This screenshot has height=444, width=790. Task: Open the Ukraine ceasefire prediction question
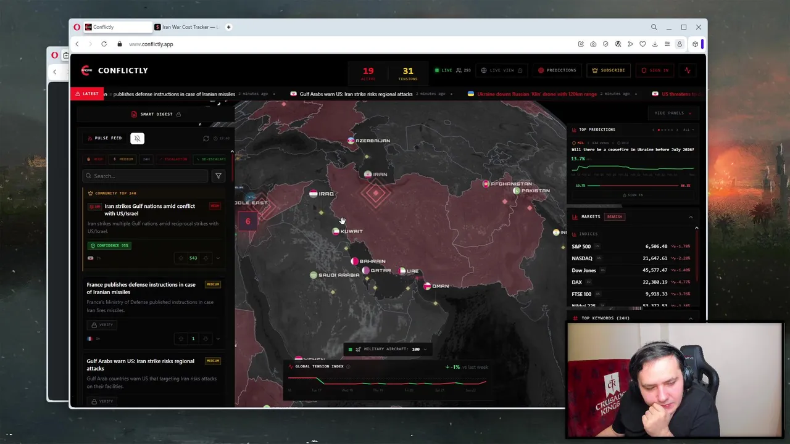tap(633, 150)
